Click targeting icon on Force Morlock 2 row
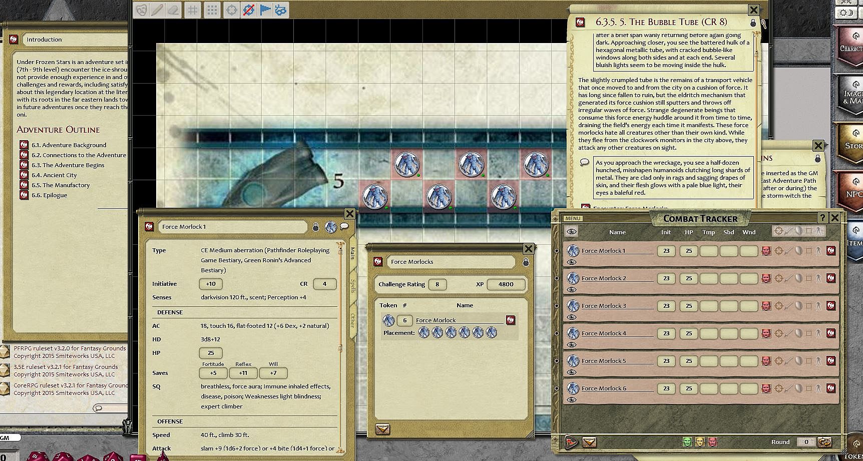863x461 pixels. click(779, 278)
